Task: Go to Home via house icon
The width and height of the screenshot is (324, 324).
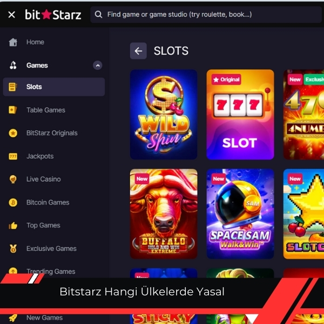Action: pyautogui.click(x=13, y=42)
